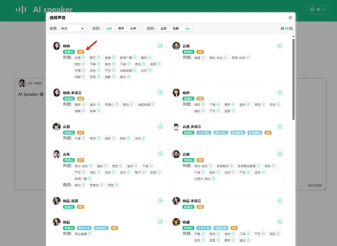Open the 语言 language dropdown

pos(72,29)
